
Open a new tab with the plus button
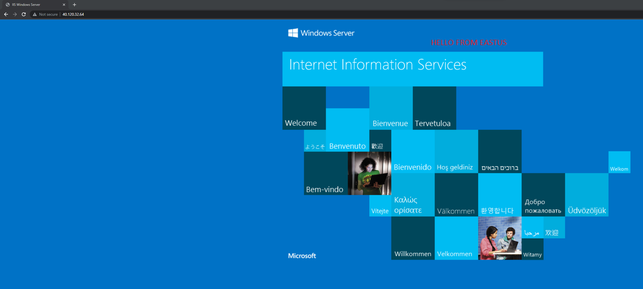point(74,5)
